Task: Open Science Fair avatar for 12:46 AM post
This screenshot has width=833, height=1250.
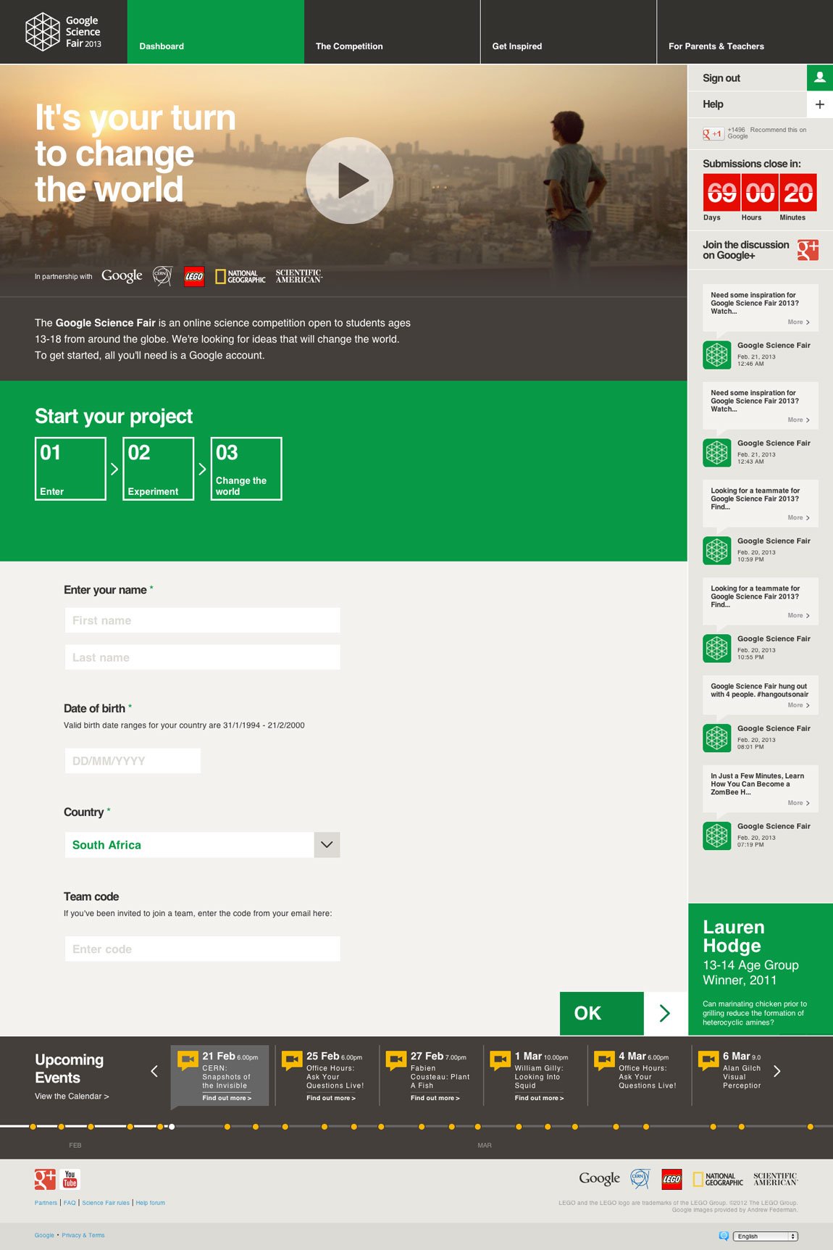Action: point(717,355)
